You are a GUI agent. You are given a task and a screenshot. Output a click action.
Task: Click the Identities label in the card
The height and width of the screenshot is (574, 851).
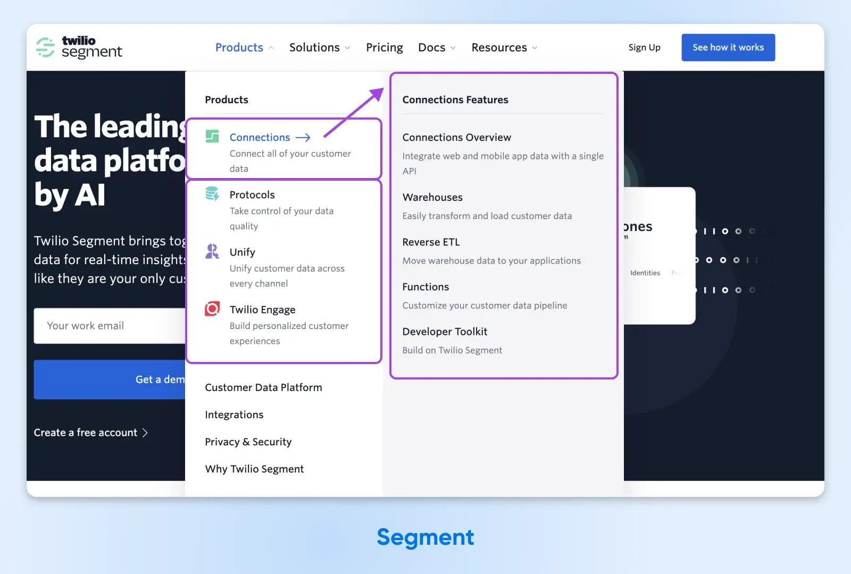(x=645, y=273)
